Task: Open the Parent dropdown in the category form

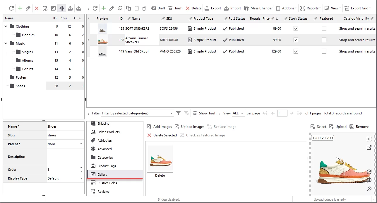Action: coord(81,144)
